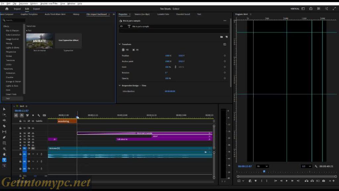Viewport: 339px width, 191px height.
Task: Open the Comparison View in Program monitor
Action: (x=318, y=181)
